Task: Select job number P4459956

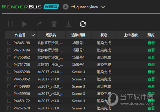Action: [x=22, y=94]
